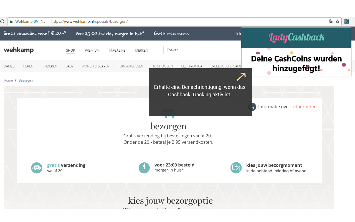Bookmark this page with the star icon
355x222 pixels.
coord(338,21)
